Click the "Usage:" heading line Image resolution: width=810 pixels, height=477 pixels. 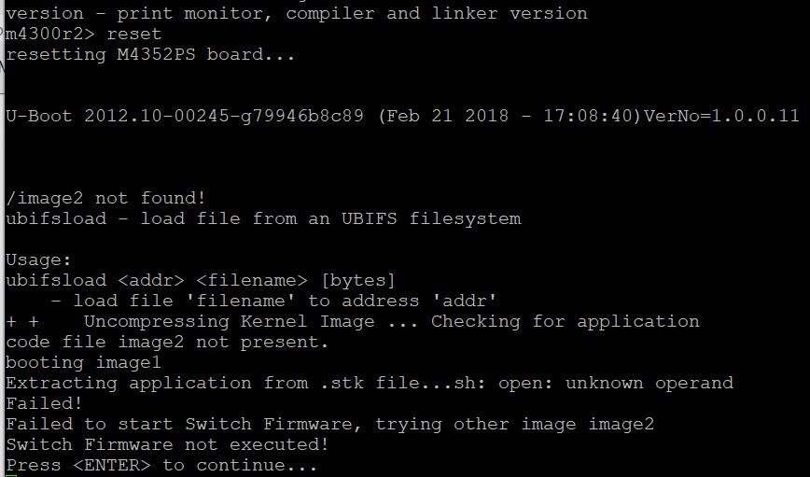pyautogui.click(x=38, y=260)
